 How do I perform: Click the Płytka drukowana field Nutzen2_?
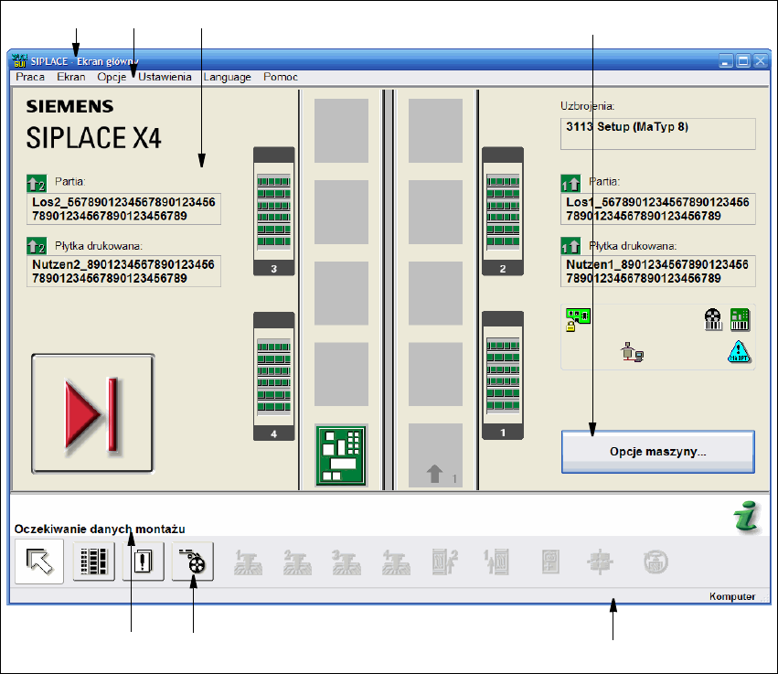pyautogui.click(x=123, y=272)
